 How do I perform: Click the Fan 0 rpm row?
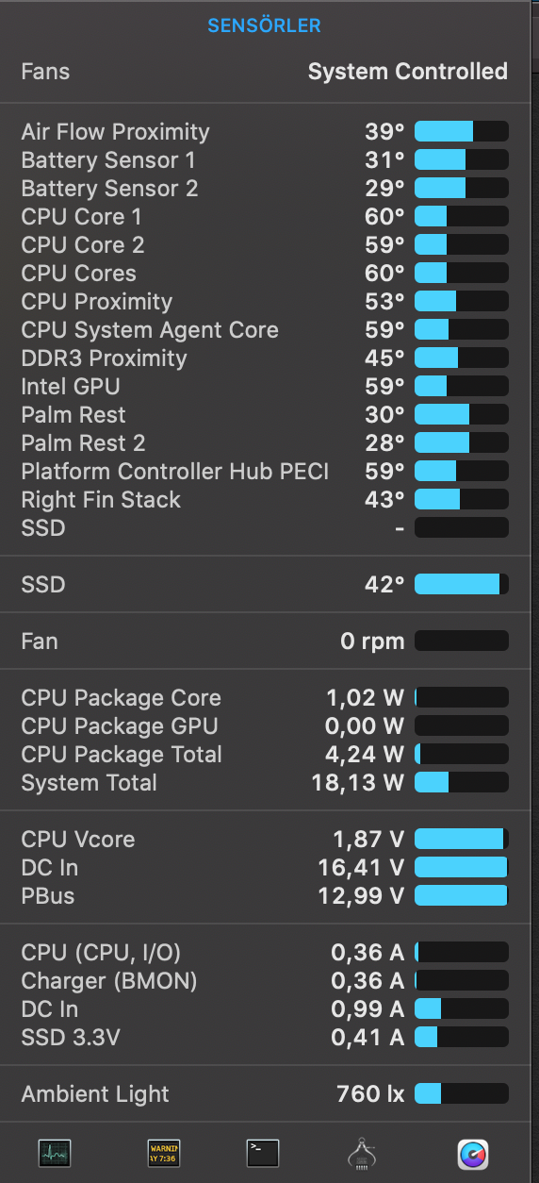(x=269, y=641)
